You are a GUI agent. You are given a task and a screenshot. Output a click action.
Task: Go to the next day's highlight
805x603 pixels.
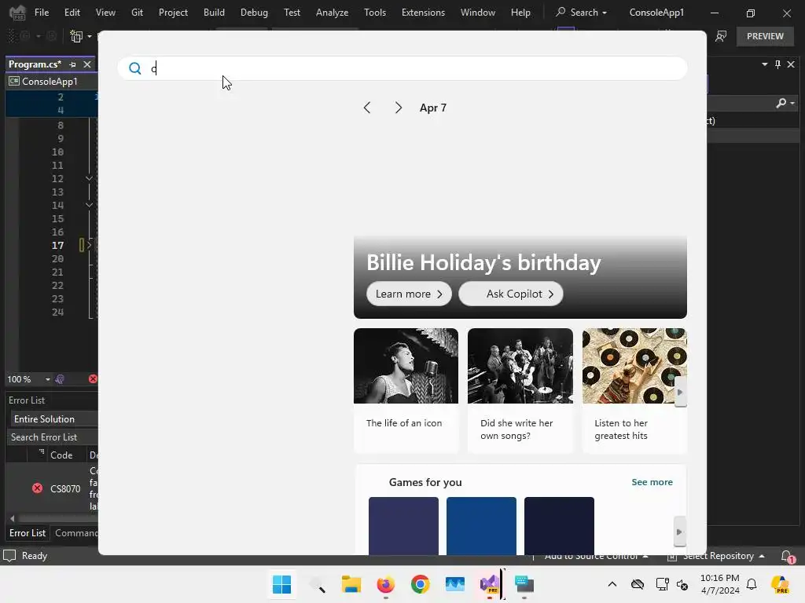pos(399,108)
